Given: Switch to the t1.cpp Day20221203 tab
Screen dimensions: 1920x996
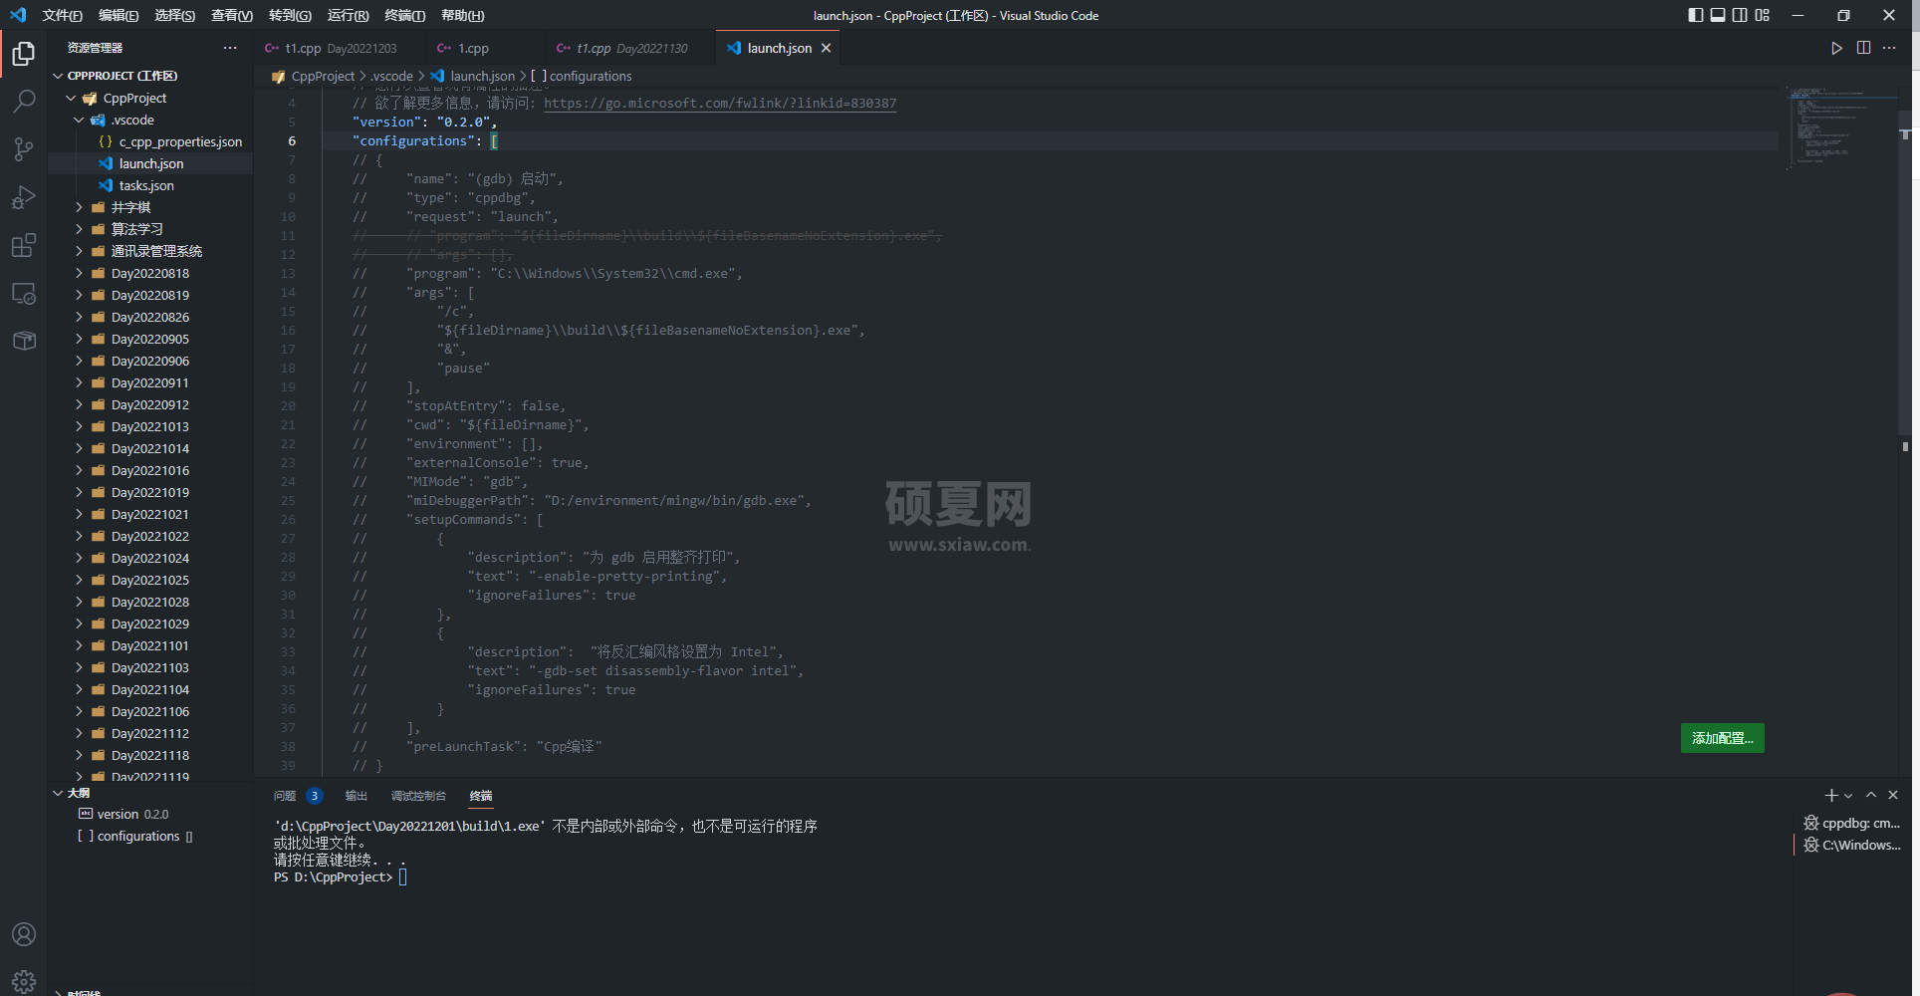Looking at the screenshot, I should [x=340, y=48].
